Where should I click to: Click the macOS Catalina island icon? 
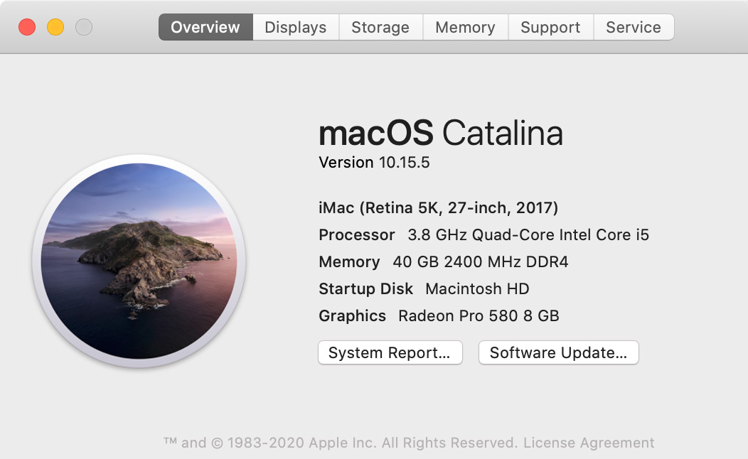(x=139, y=261)
